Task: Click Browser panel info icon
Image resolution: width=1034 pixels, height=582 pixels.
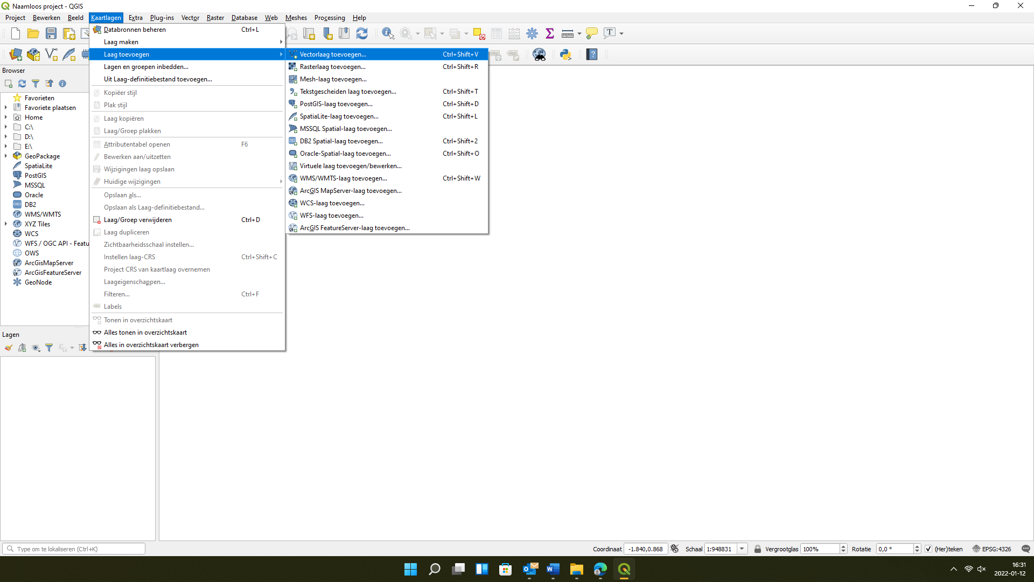Action: (x=62, y=84)
